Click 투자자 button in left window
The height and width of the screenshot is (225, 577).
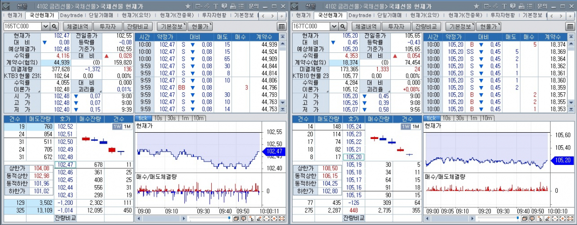click(x=108, y=26)
